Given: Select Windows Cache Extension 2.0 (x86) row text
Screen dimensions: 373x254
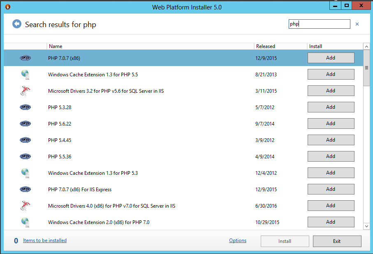Looking at the screenshot, I should 99,222.
